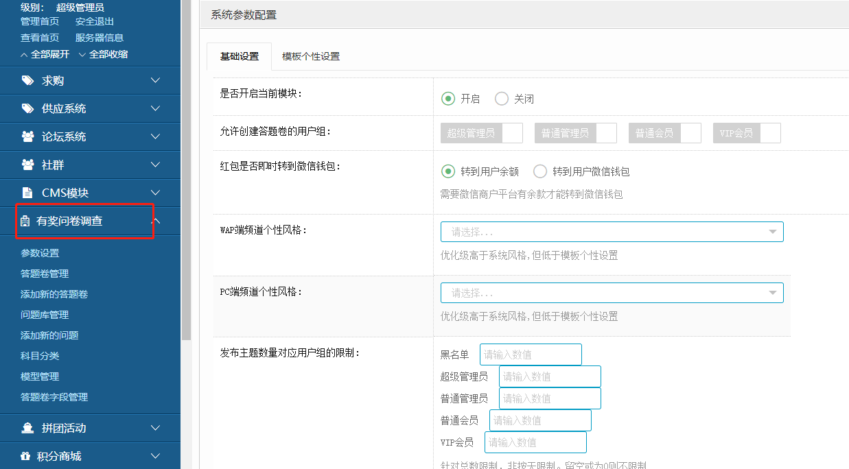Open the WAP端频道个性风格 dropdown
The image size is (849, 469).
[x=612, y=232]
